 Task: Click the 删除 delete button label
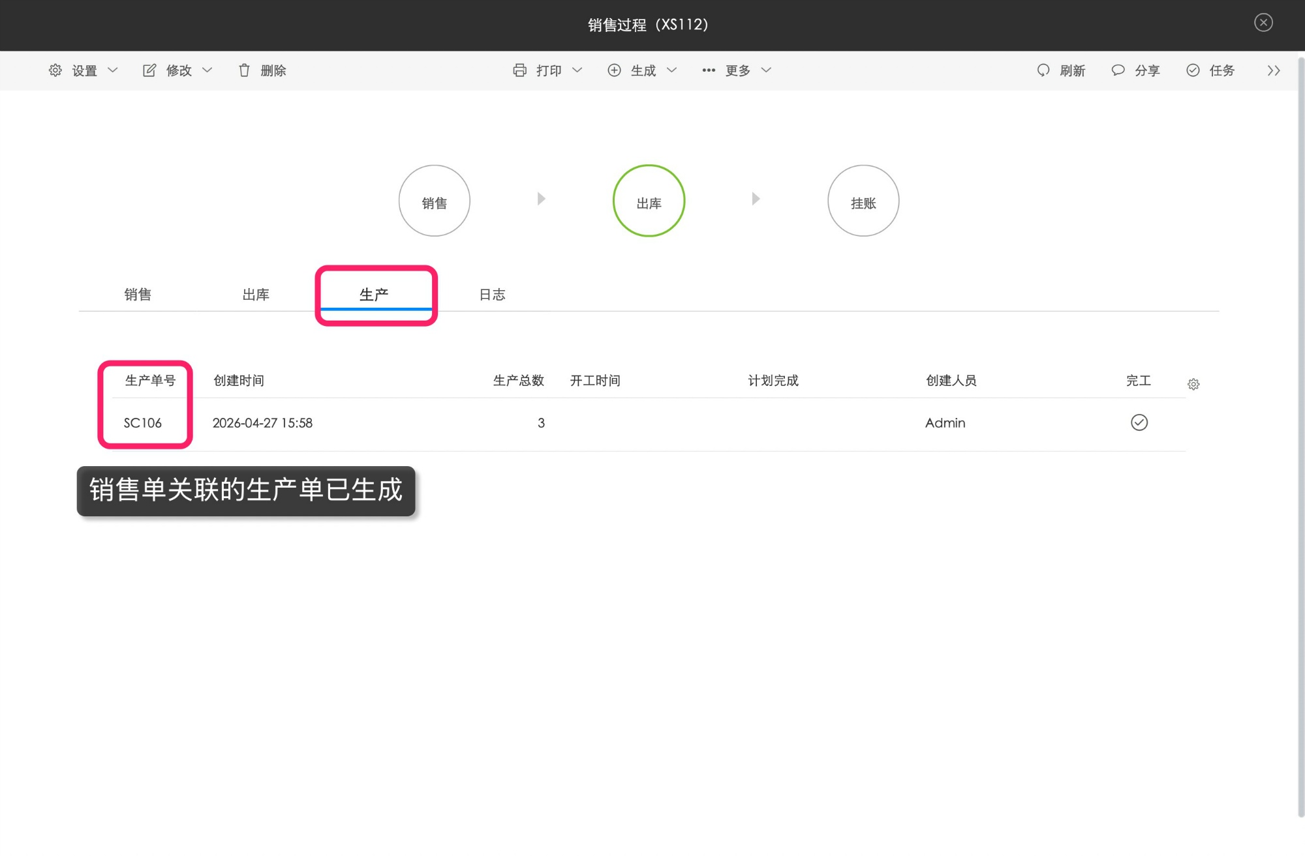point(273,70)
